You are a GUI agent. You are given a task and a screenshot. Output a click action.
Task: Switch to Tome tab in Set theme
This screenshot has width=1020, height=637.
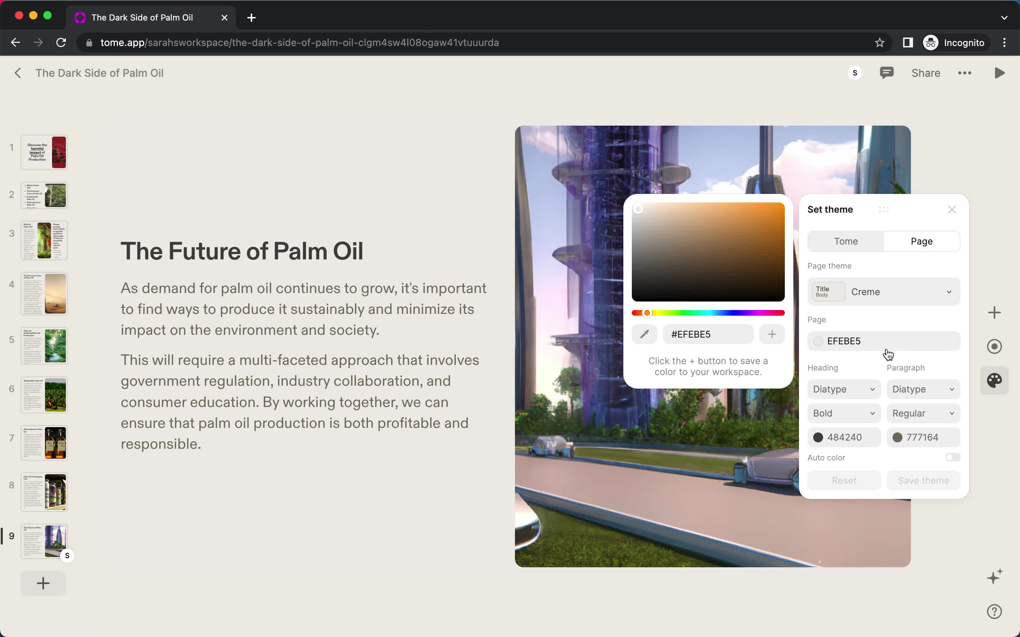(x=845, y=241)
